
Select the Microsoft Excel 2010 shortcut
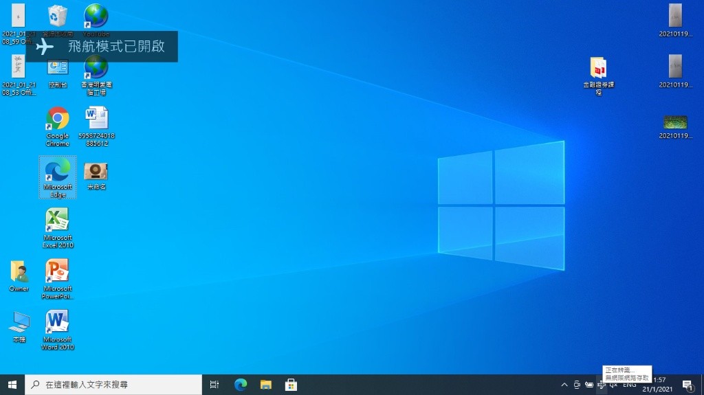[x=58, y=228]
